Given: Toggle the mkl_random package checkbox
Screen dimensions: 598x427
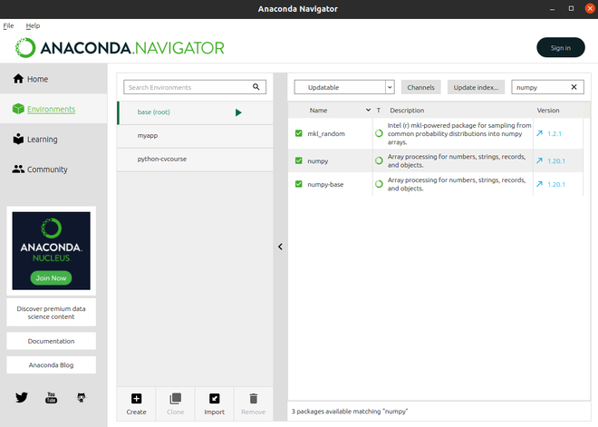Looking at the screenshot, I should [299, 133].
